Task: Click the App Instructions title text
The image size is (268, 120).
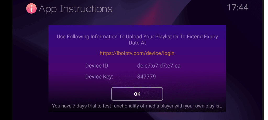Action: pyautogui.click(x=75, y=9)
